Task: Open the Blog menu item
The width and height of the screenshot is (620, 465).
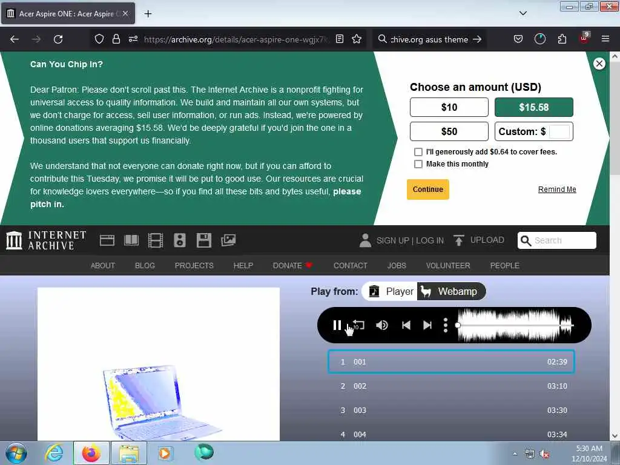Action: 145,266
